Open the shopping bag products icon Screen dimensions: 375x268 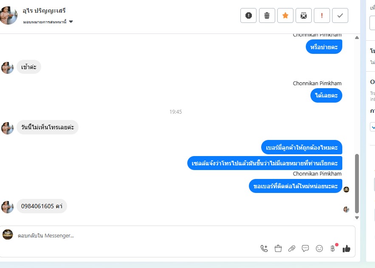(278, 248)
